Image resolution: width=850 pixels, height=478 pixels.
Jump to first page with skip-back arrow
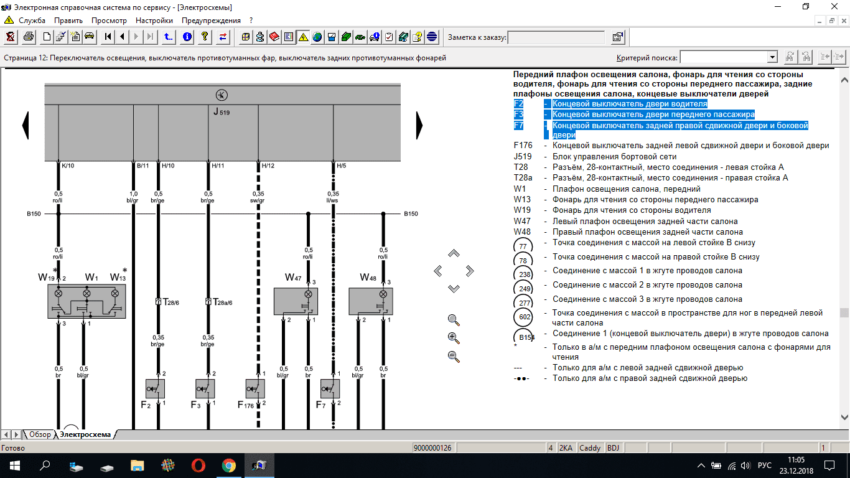[x=108, y=37]
